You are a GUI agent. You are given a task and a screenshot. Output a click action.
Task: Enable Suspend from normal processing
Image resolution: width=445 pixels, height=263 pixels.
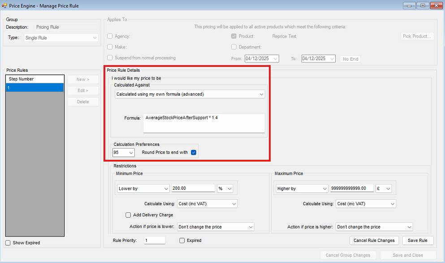click(x=110, y=58)
